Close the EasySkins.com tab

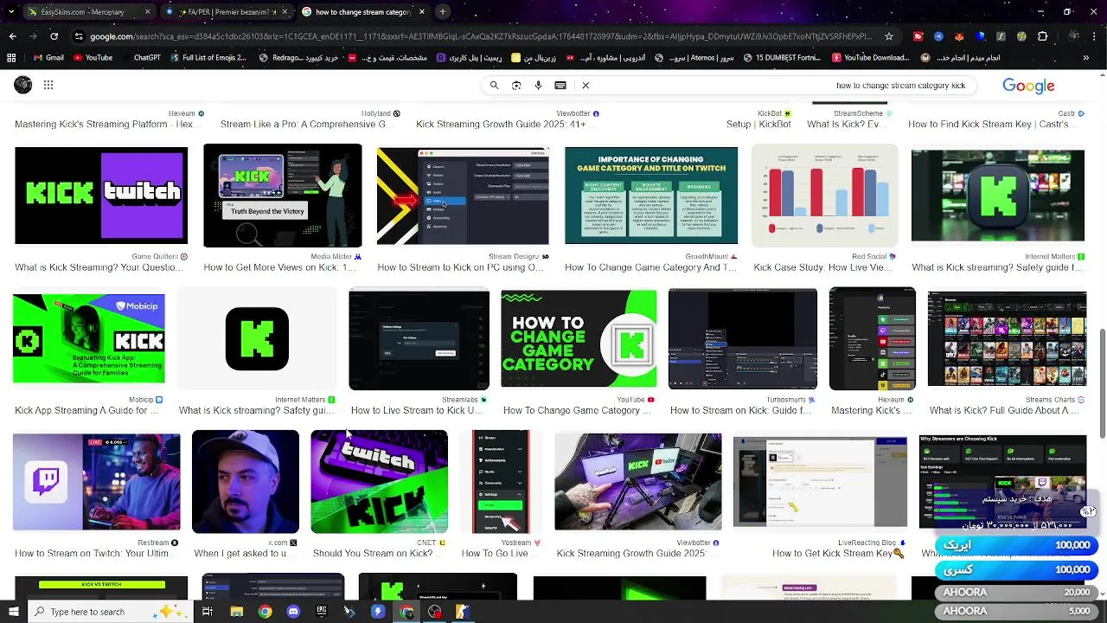point(147,12)
